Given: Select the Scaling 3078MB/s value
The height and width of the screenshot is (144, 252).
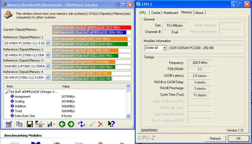Looking at the screenshot, I should [x=68, y=101].
